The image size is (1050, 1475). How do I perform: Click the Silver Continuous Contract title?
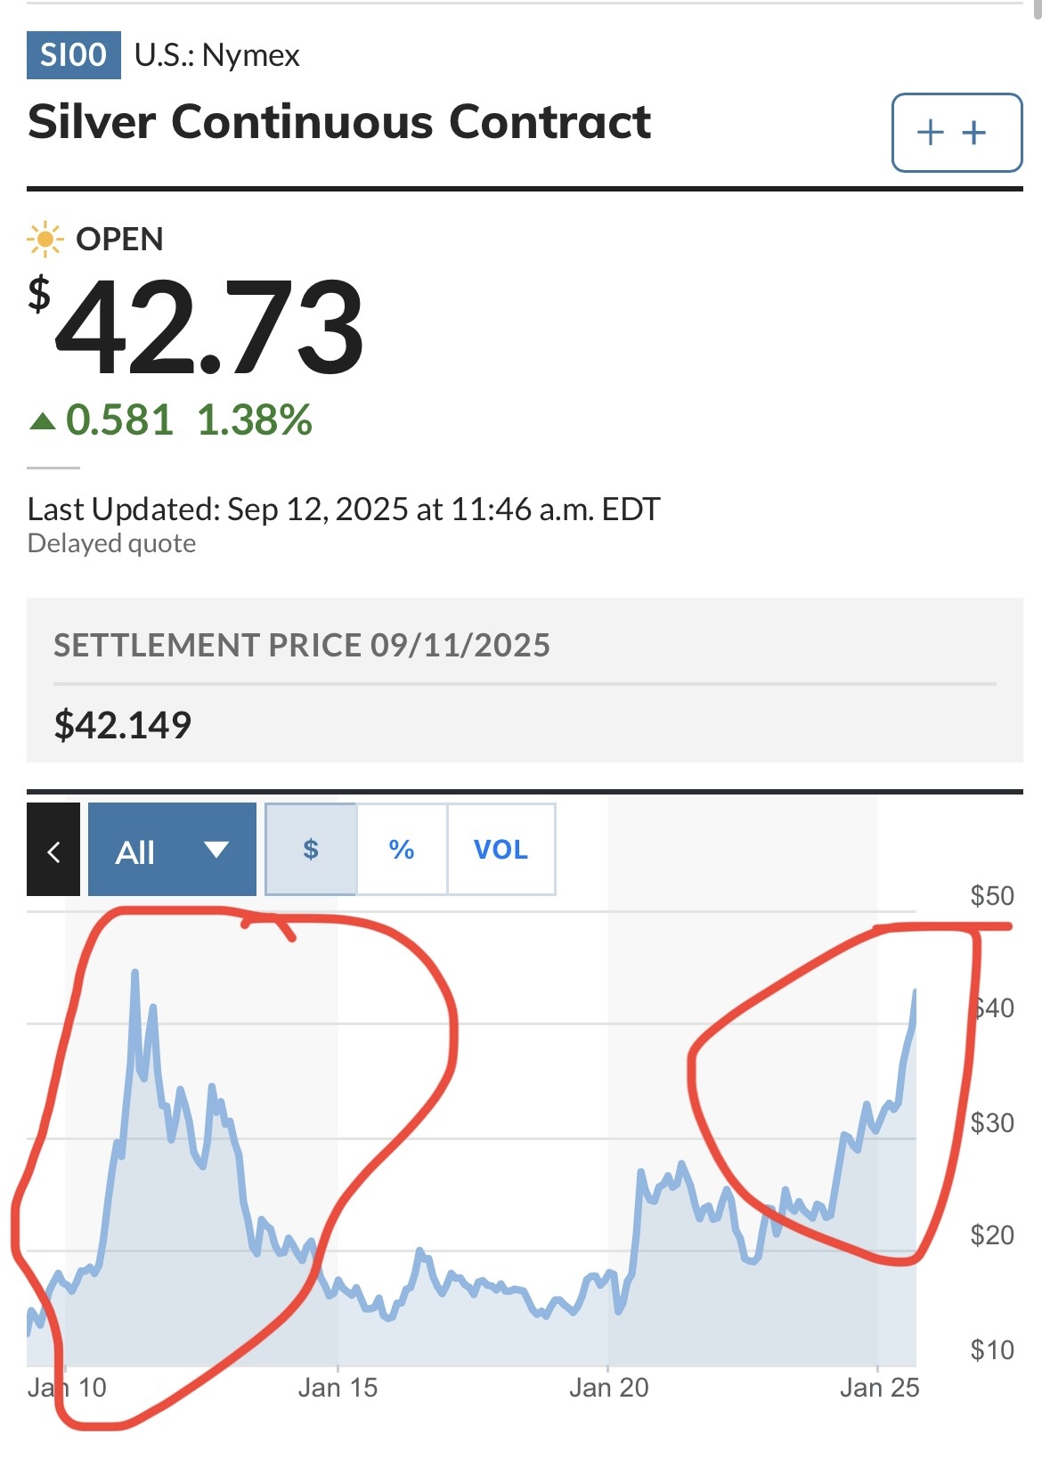point(339,122)
